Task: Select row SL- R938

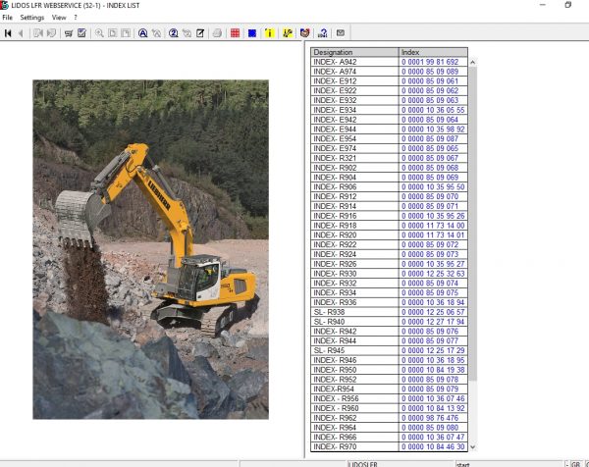Action: pyautogui.click(x=389, y=312)
